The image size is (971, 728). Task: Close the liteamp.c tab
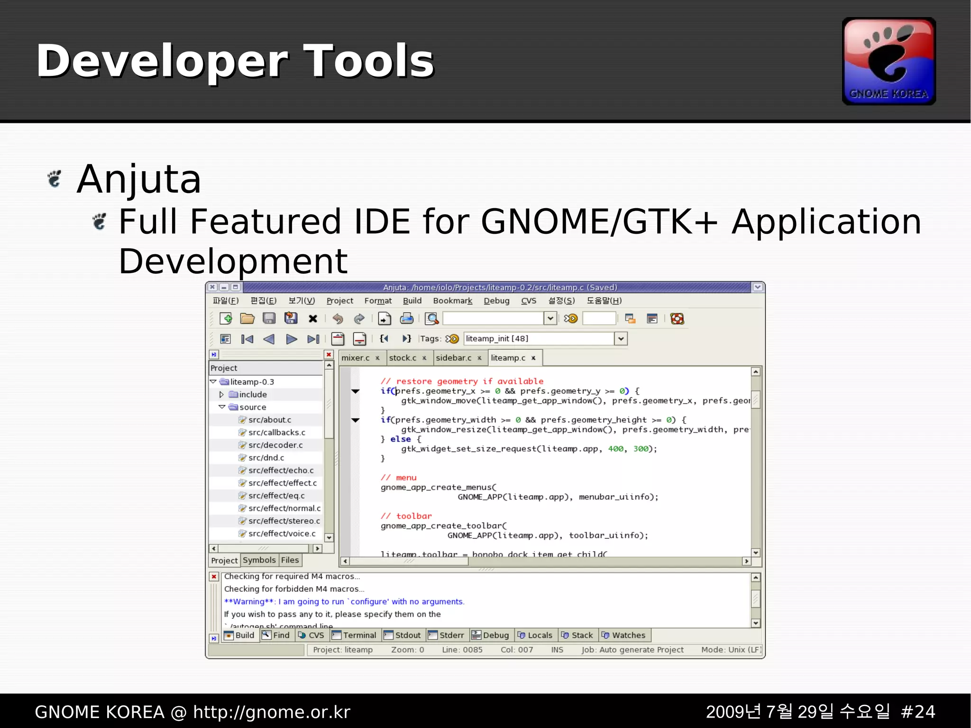[x=533, y=358]
